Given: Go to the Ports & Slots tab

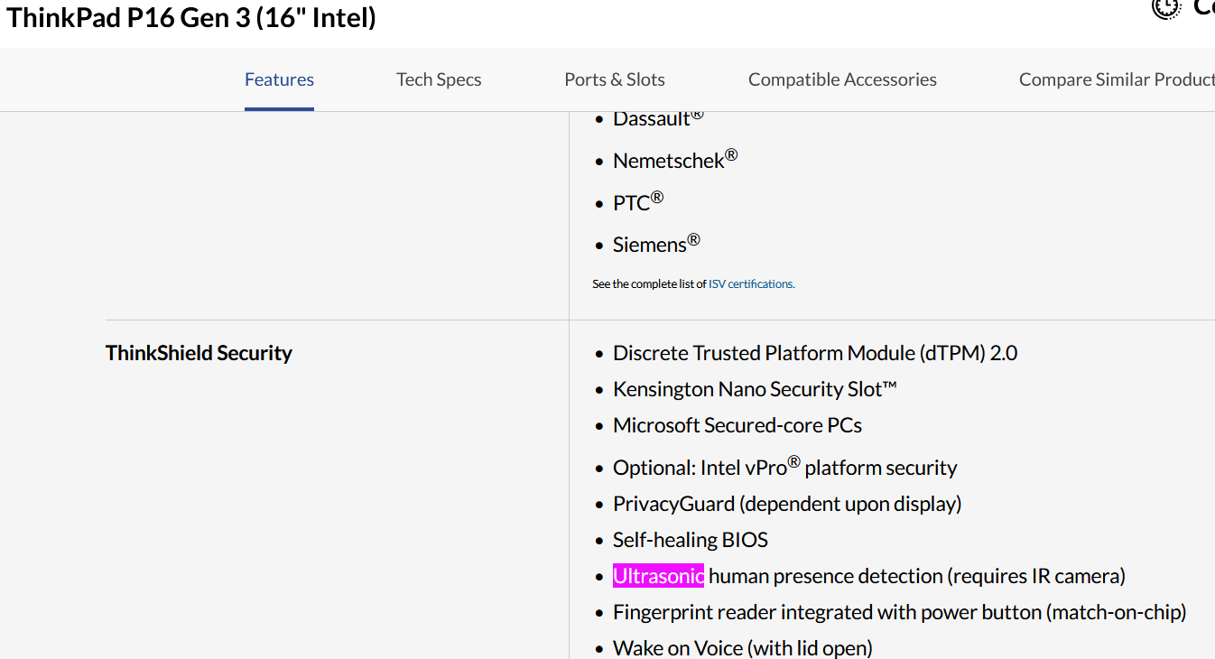Looking at the screenshot, I should point(614,79).
